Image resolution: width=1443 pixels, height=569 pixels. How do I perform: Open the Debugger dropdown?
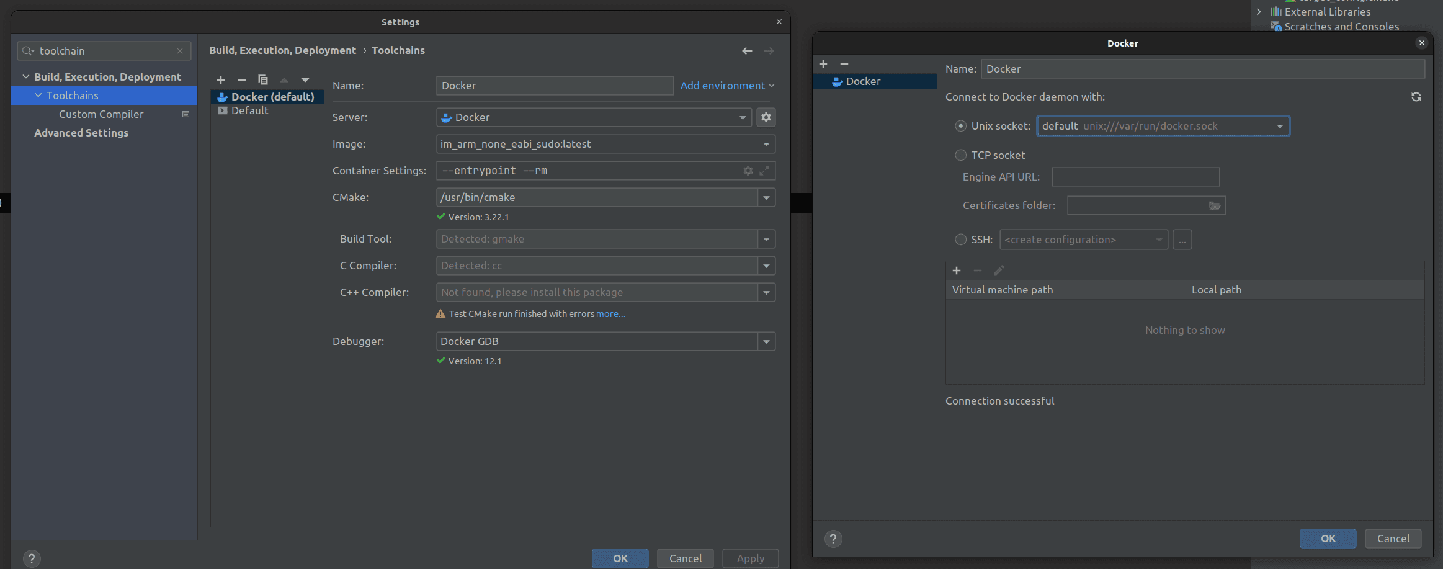click(x=766, y=341)
